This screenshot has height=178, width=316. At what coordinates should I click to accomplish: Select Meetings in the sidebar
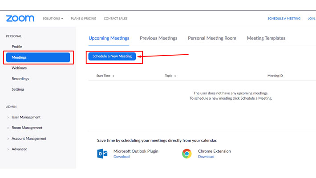click(x=38, y=57)
